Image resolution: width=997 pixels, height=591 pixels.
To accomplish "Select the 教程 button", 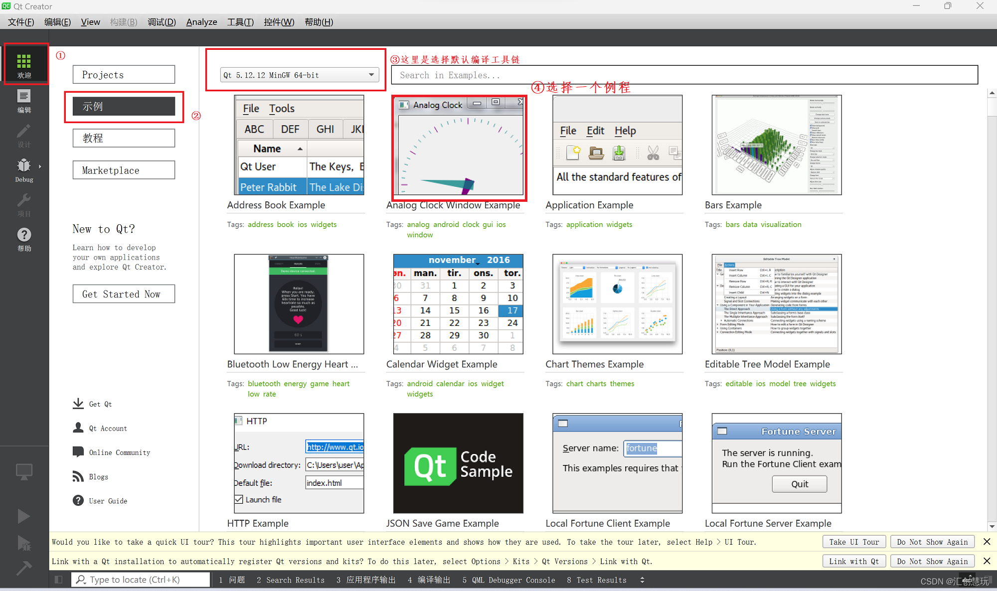I will pyautogui.click(x=124, y=138).
